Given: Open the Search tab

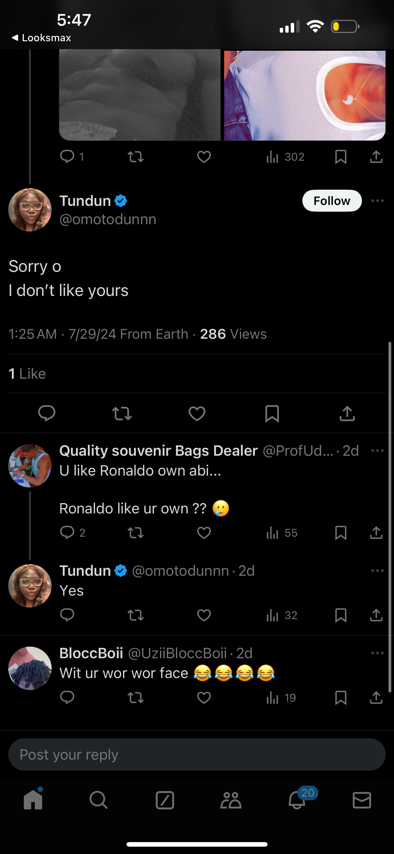Looking at the screenshot, I should click(98, 800).
